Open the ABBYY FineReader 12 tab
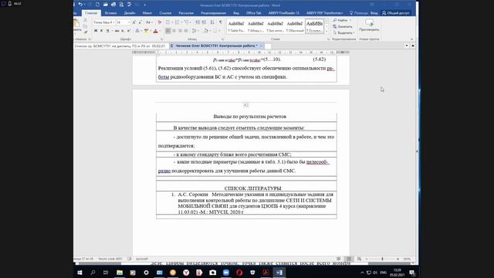Screen dimensions: 494x278 284,13
